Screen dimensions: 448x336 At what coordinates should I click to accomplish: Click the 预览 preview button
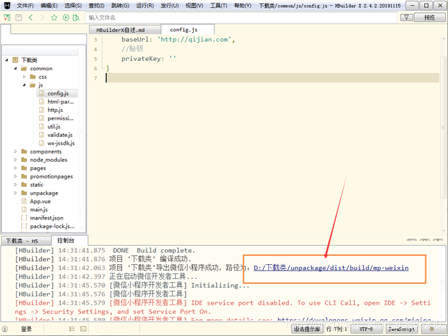[x=429, y=17]
